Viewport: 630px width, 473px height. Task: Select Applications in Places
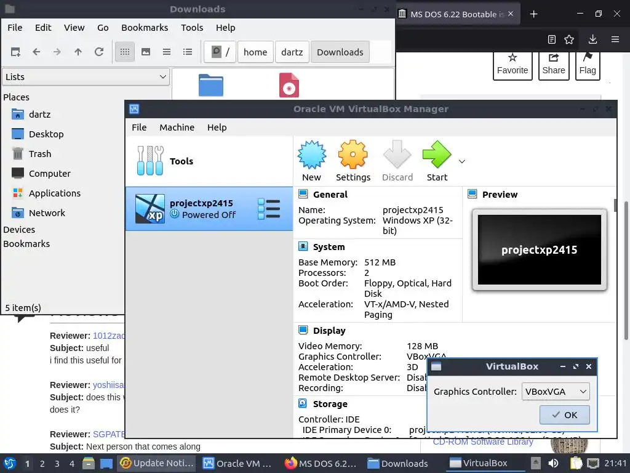tap(46, 193)
